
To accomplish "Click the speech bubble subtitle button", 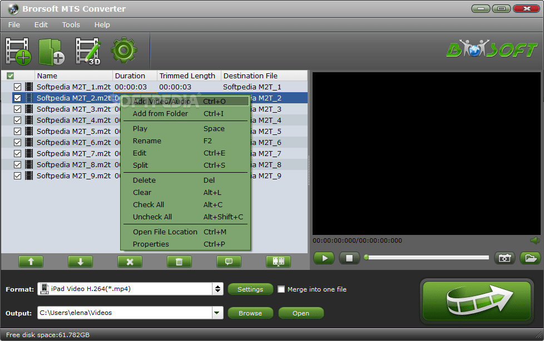I will point(229,262).
